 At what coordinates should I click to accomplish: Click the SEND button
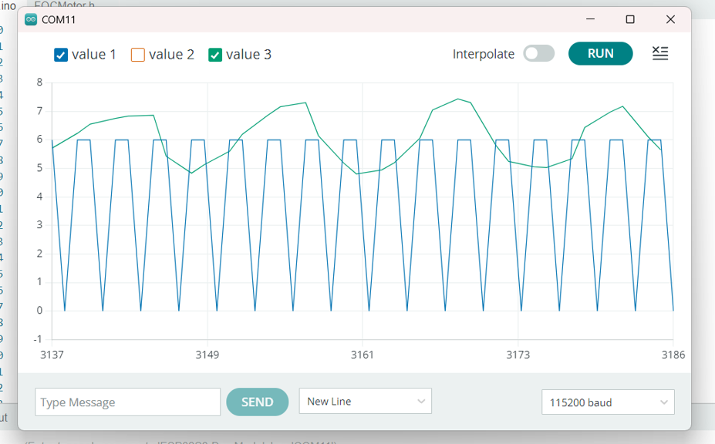[257, 402]
